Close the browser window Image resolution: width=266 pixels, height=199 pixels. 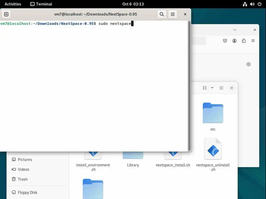[255, 30]
